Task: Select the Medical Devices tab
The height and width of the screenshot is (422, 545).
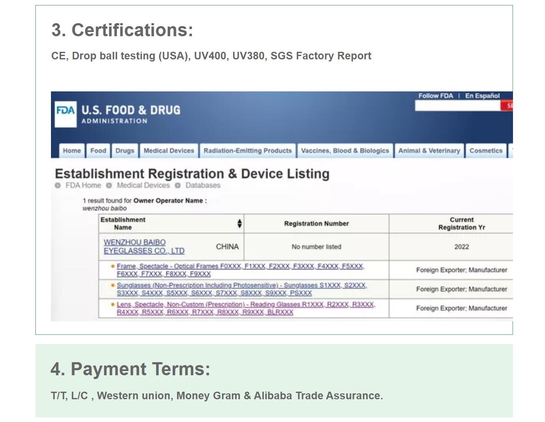Action: [x=169, y=151]
